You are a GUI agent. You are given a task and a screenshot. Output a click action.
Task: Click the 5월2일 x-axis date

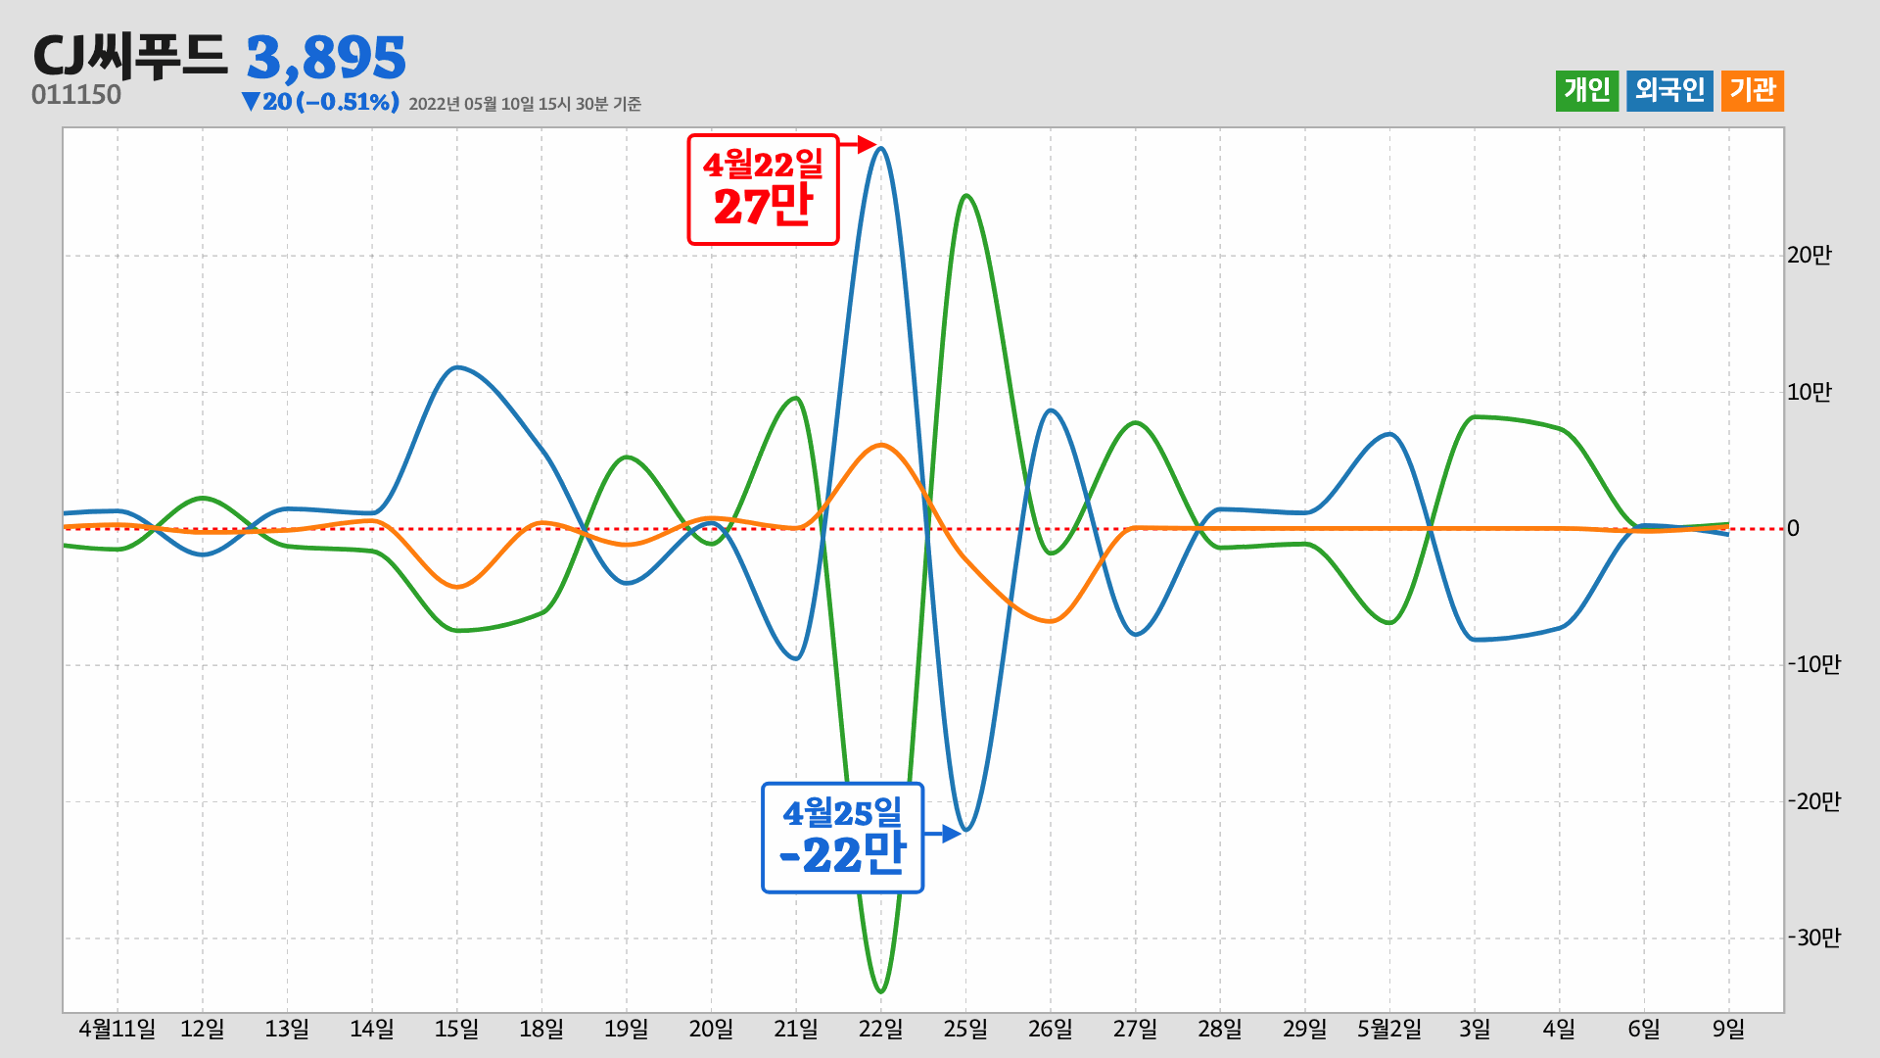coord(1389,1030)
